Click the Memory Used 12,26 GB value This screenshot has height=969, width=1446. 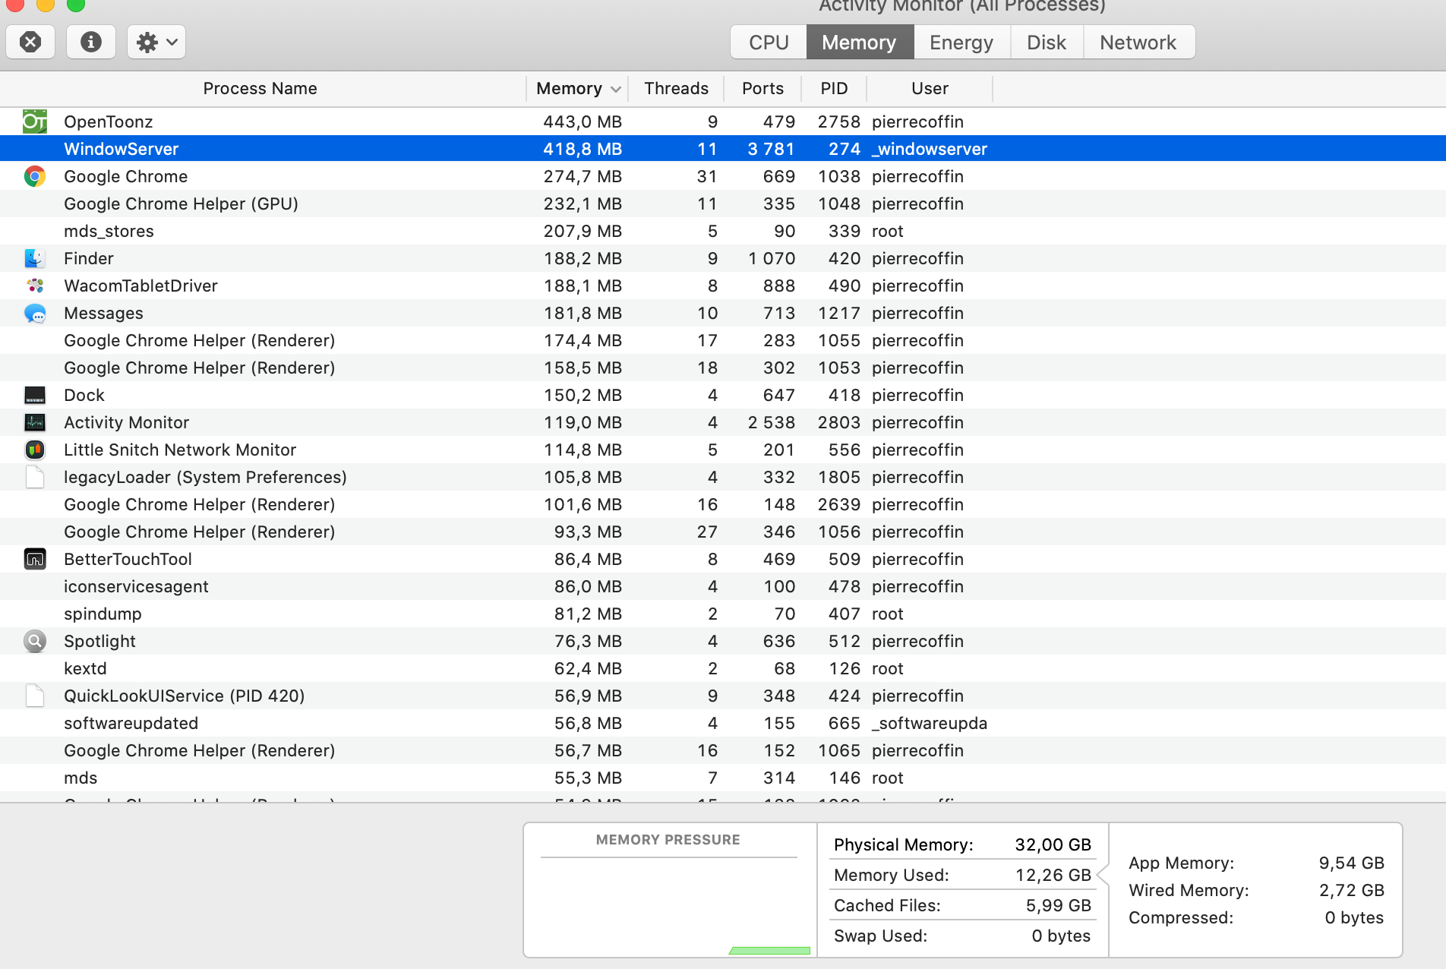[x=1053, y=875]
